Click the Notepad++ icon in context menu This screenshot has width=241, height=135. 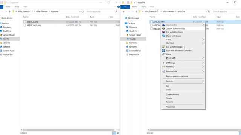(163, 47)
